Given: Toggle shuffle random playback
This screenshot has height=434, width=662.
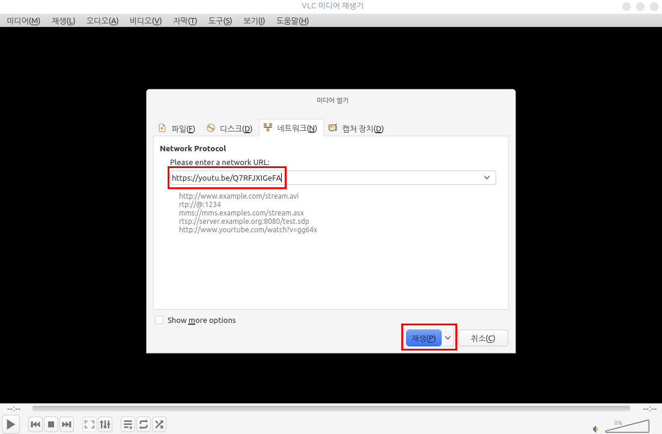Looking at the screenshot, I should 159,424.
